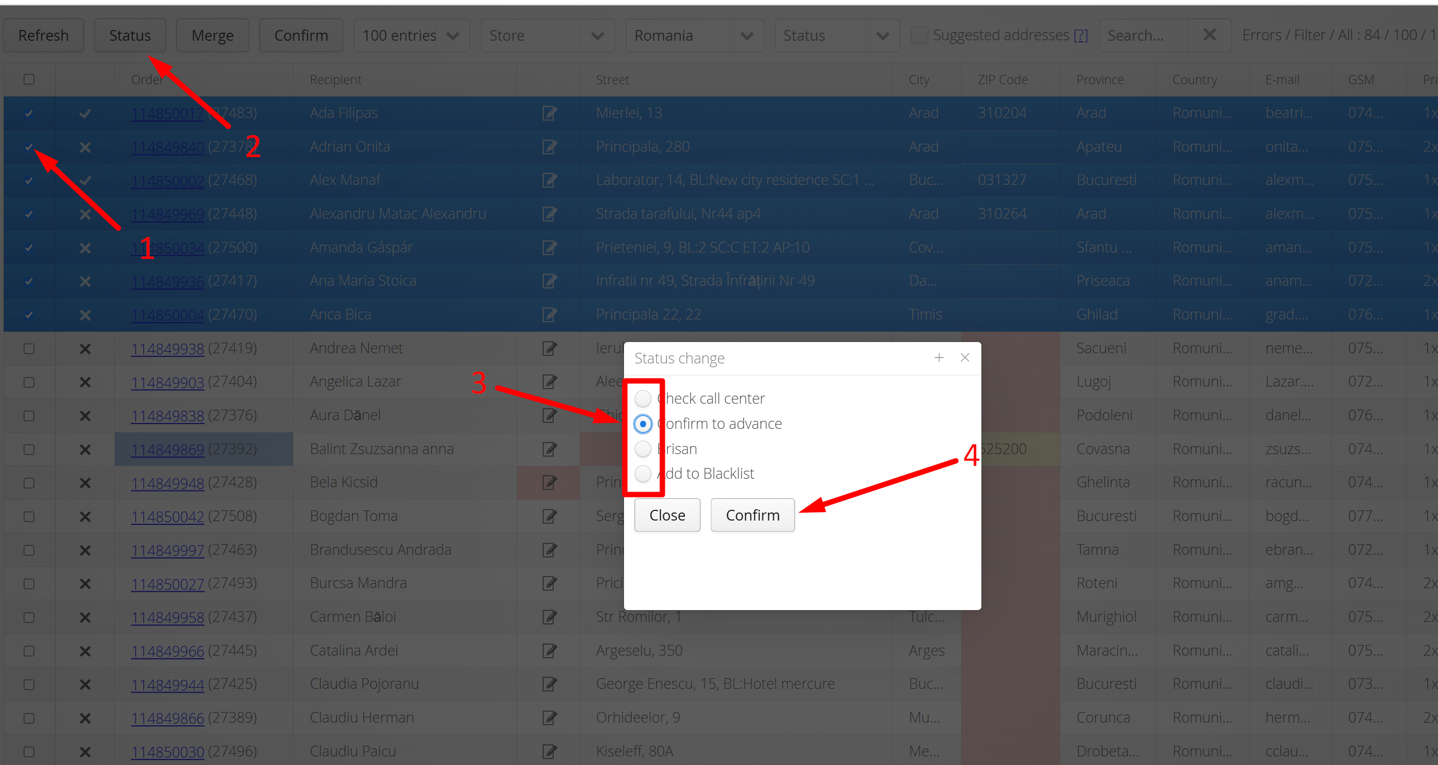Click the X status icon for Bogdan Toma

(85, 517)
